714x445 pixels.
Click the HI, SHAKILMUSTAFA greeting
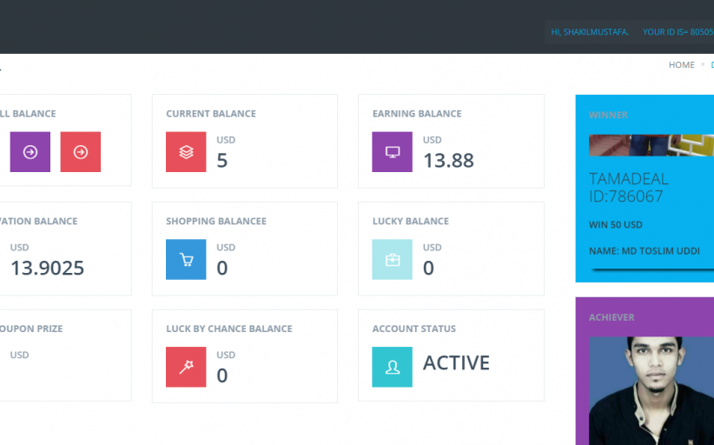tap(590, 32)
